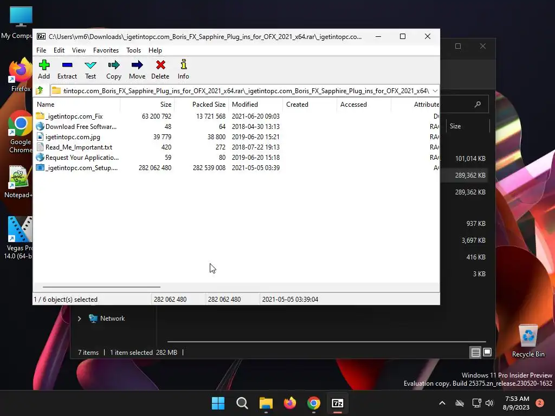Select the igetintopc.com.jpg image icon
The height and width of the screenshot is (416, 555).
coord(40,136)
